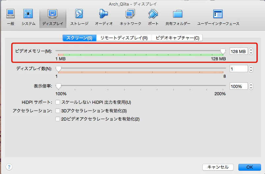Screen dimensions: 265x174
Task: Click the help question mark icon
Action: click(x=9, y=167)
